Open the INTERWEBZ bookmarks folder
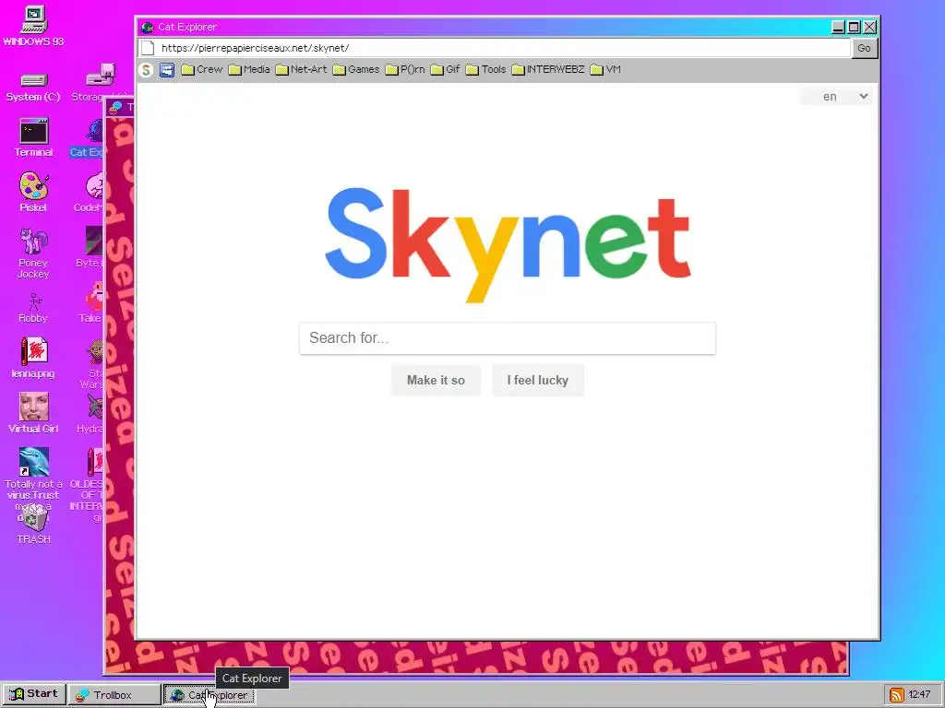 tap(548, 69)
